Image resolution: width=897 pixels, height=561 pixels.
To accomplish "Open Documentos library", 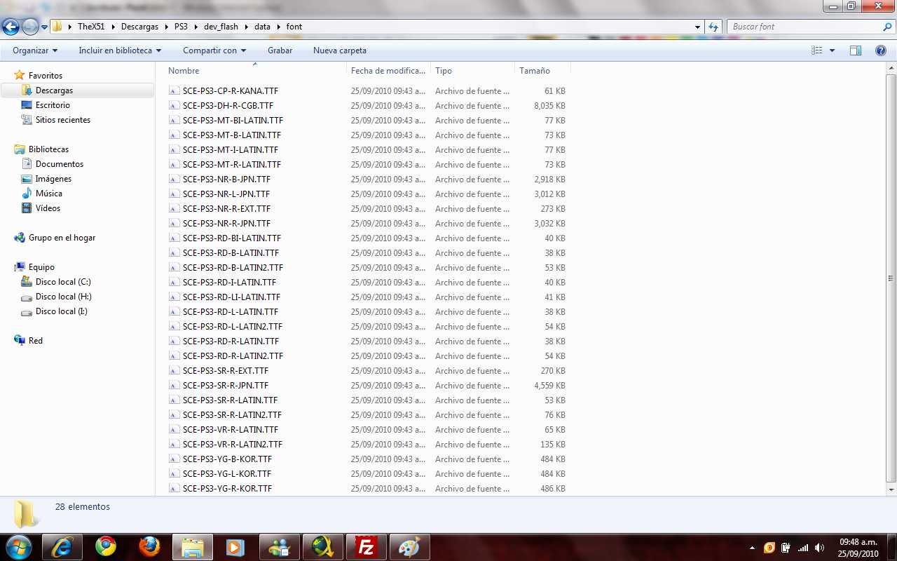I will tap(59, 164).
